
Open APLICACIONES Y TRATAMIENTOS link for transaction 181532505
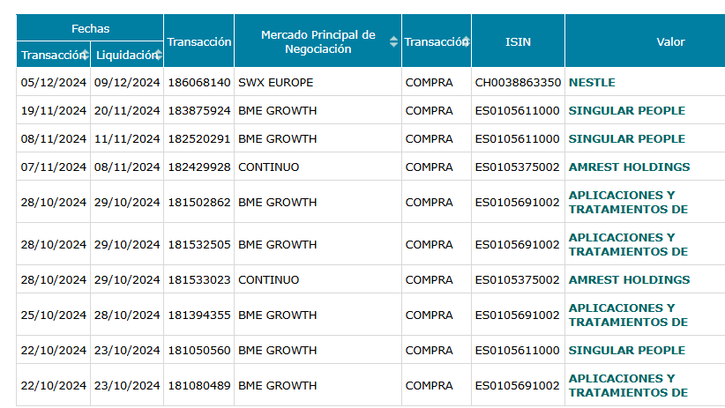[628, 244]
